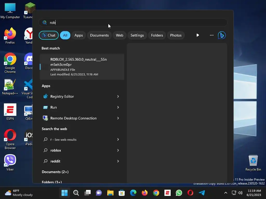Screen dimensions: 266x199
Task: Switch to the Web filter
Action: [x=119, y=35]
